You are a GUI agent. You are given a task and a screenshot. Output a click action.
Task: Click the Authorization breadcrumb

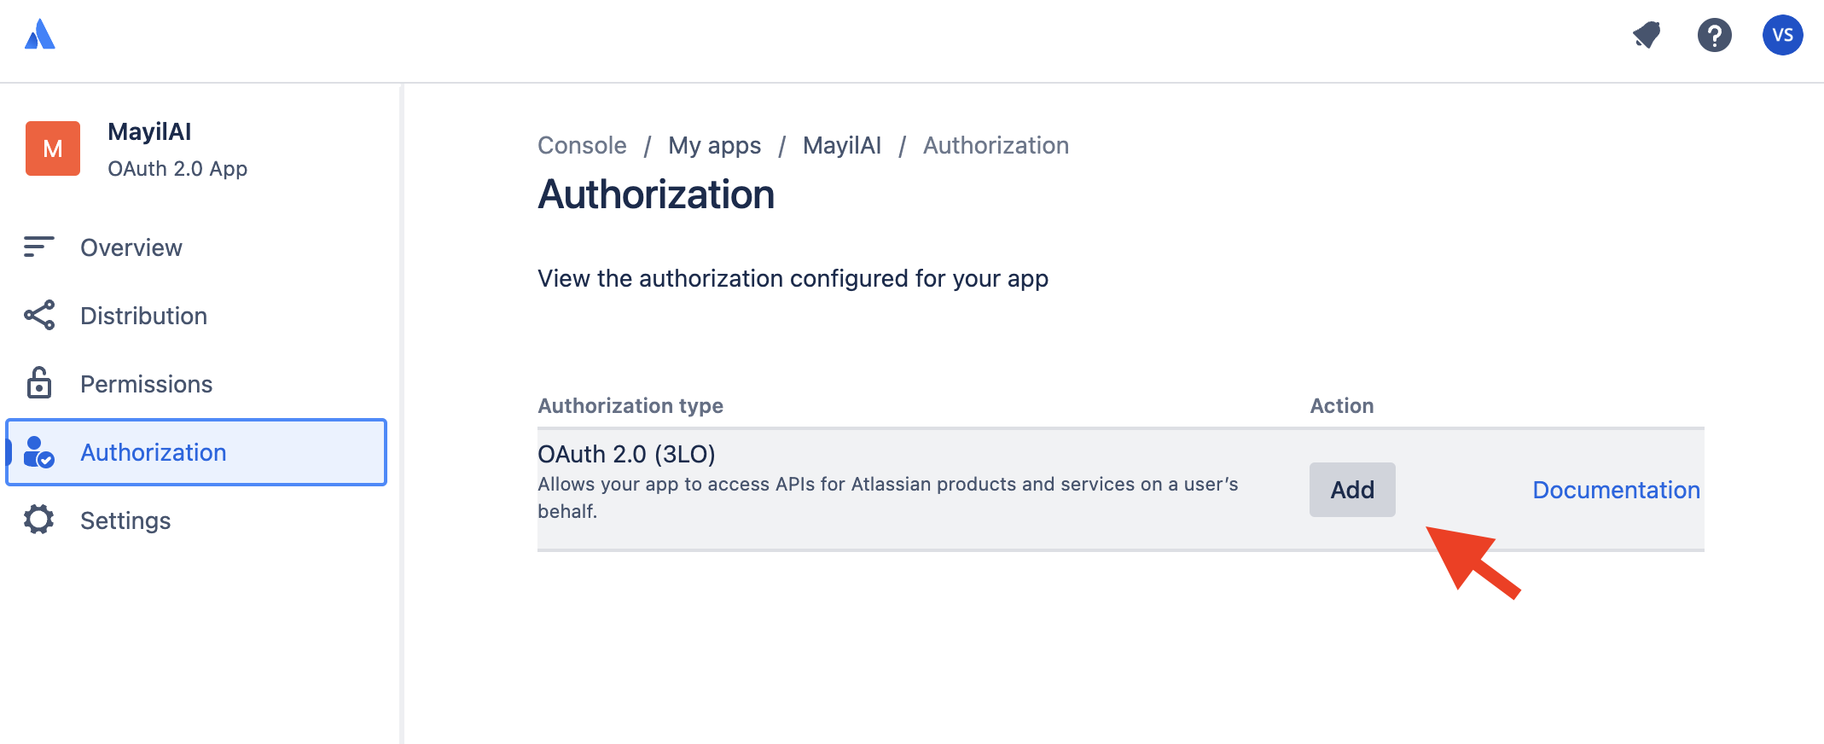click(996, 146)
